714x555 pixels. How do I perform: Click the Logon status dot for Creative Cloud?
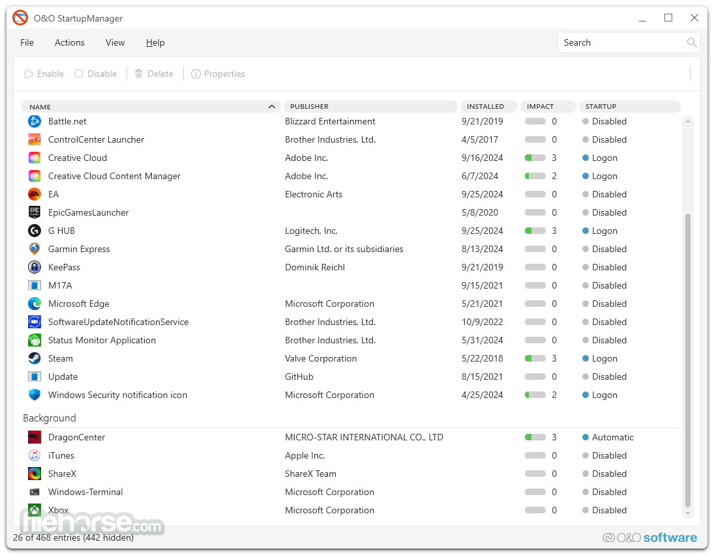(586, 158)
